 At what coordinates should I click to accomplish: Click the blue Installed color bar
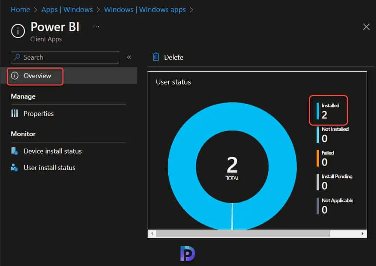pyautogui.click(x=317, y=111)
